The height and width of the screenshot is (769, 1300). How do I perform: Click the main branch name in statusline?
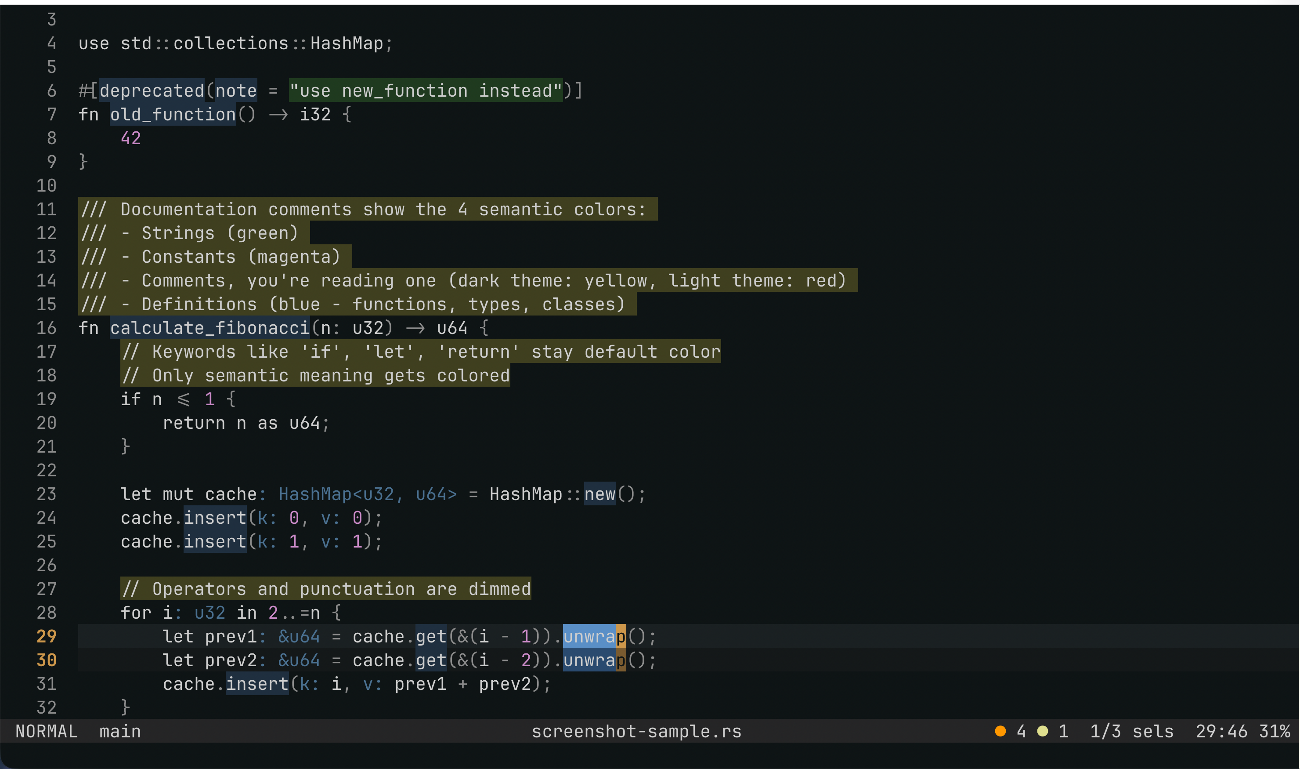(x=120, y=731)
